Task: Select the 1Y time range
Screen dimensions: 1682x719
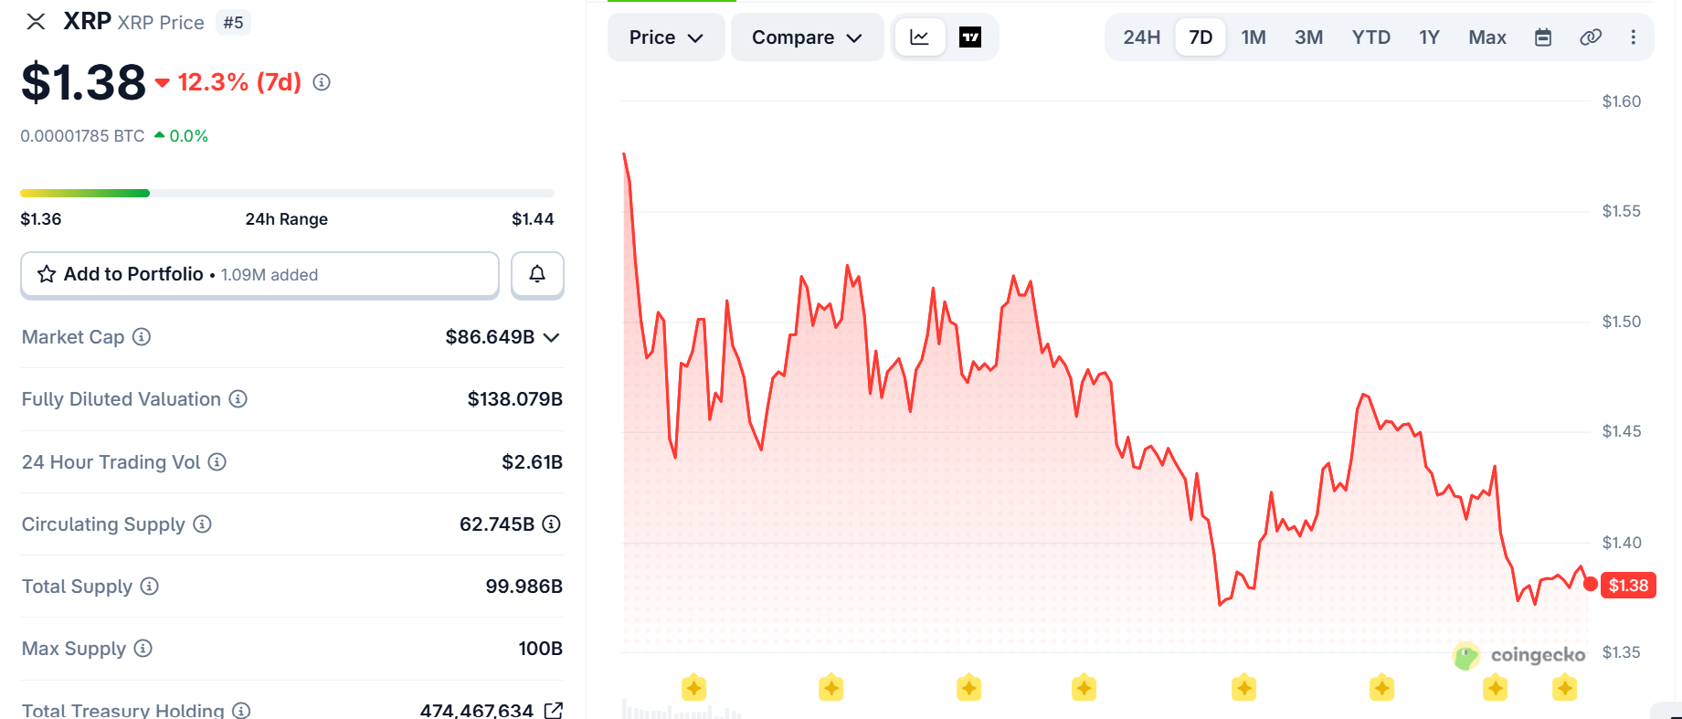Action: 1429,37
